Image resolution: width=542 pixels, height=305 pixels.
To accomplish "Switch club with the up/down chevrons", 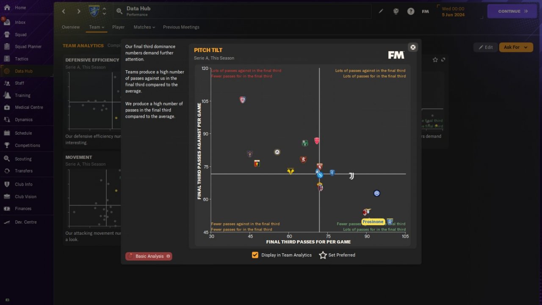I will (x=104, y=11).
